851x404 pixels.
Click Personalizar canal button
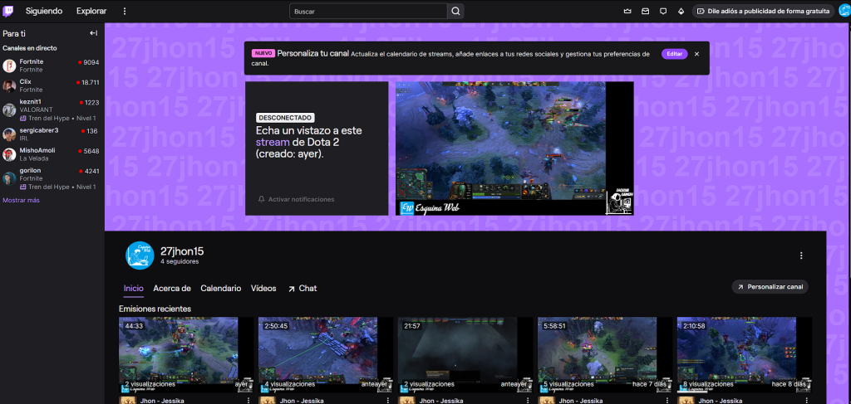pos(770,286)
